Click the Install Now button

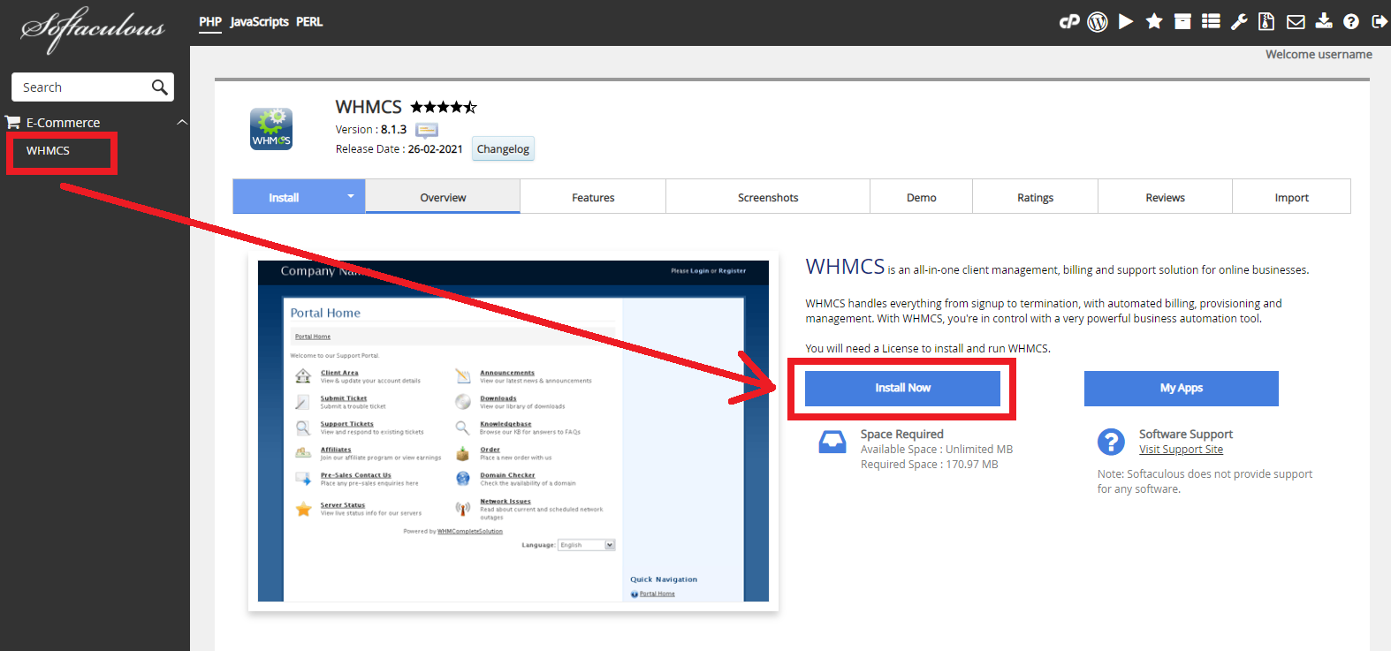pos(902,388)
